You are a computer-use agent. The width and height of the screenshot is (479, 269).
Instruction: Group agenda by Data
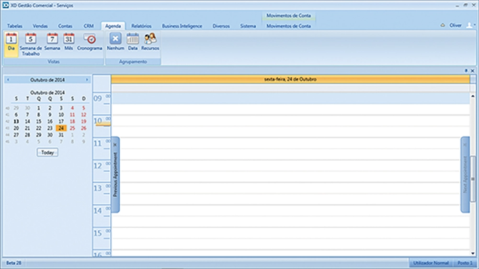pyautogui.click(x=133, y=42)
